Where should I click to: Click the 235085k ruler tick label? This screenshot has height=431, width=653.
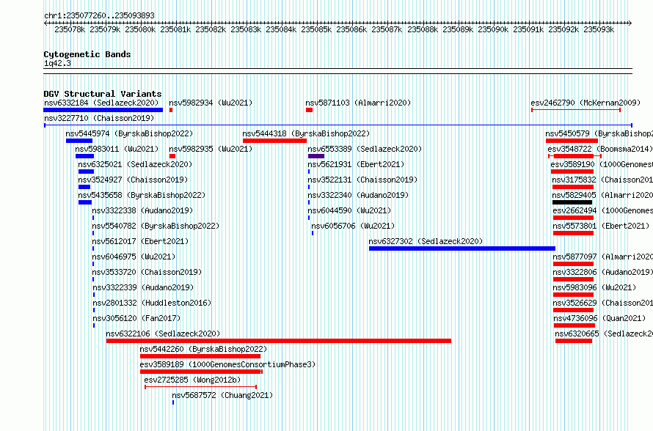tap(316, 29)
